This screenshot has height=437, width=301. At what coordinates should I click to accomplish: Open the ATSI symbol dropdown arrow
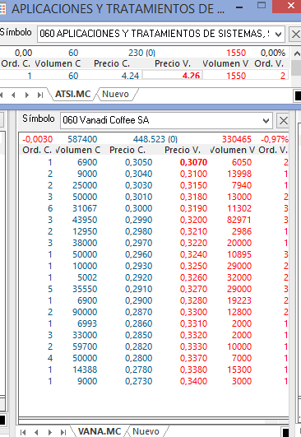click(278, 35)
